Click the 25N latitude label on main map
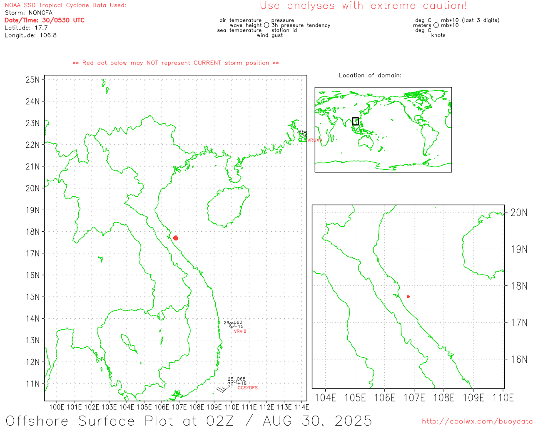533x426 pixels. tap(32, 79)
